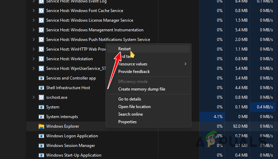278x159 pixels.
Task: Select the Windows Font Cache Service row name
Action: [x=85, y=11]
